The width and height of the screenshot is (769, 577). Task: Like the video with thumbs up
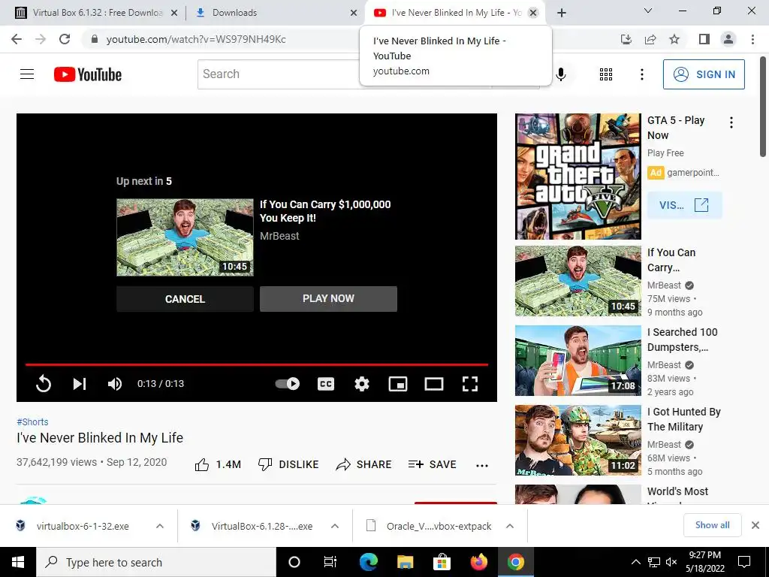[x=218, y=464]
